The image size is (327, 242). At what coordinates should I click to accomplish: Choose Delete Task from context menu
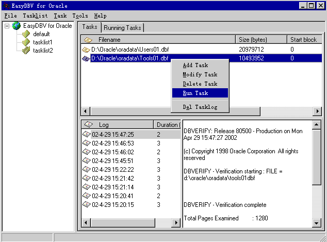(x=200, y=84)
